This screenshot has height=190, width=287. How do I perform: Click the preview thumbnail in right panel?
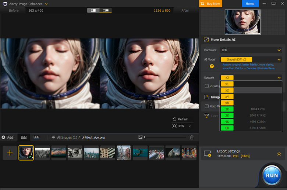click(x=243, y=22)
